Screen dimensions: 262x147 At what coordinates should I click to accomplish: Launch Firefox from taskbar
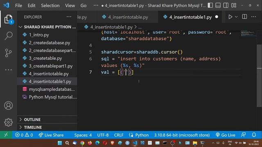point(90,143)
